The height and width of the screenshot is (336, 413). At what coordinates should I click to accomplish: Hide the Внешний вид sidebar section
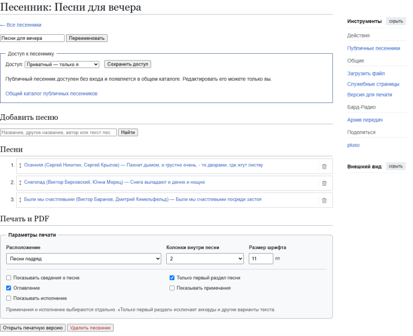coord(396,166)
